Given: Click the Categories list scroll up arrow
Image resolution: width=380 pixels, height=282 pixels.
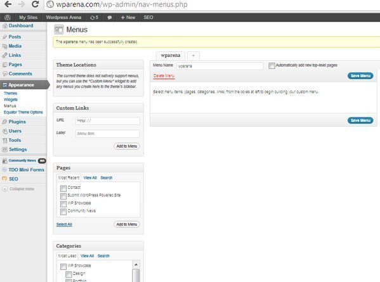Looking at the screenshot, I should (136, 264).
